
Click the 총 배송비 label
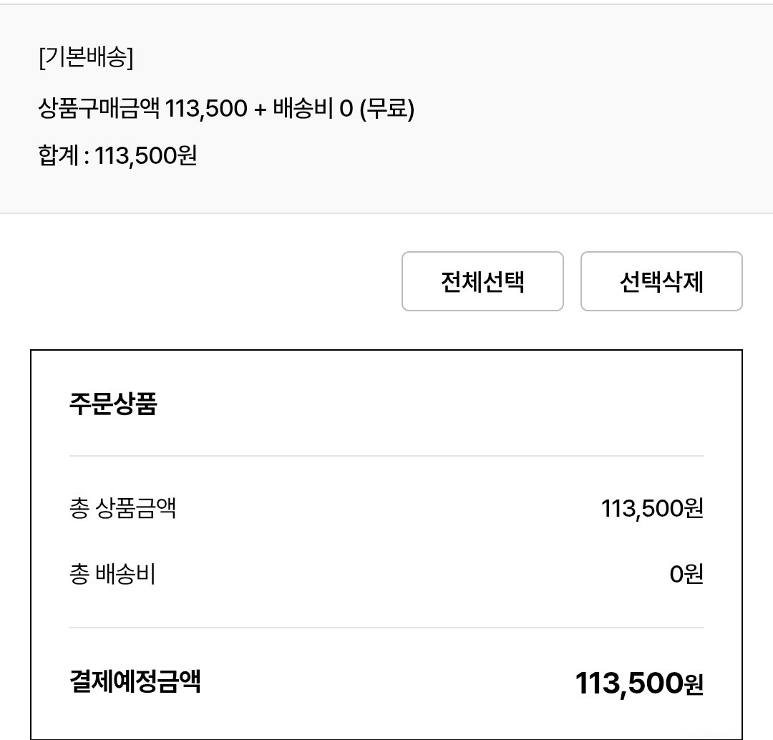[112, 574]
